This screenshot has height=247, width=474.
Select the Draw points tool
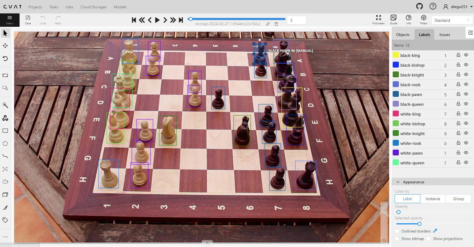pyautogui.click(x=5, y=169)
